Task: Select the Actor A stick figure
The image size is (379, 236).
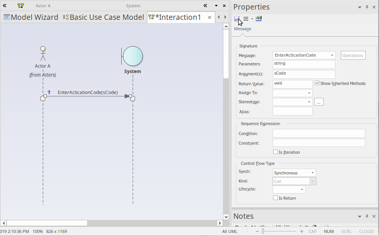Action: click(43, 54)
